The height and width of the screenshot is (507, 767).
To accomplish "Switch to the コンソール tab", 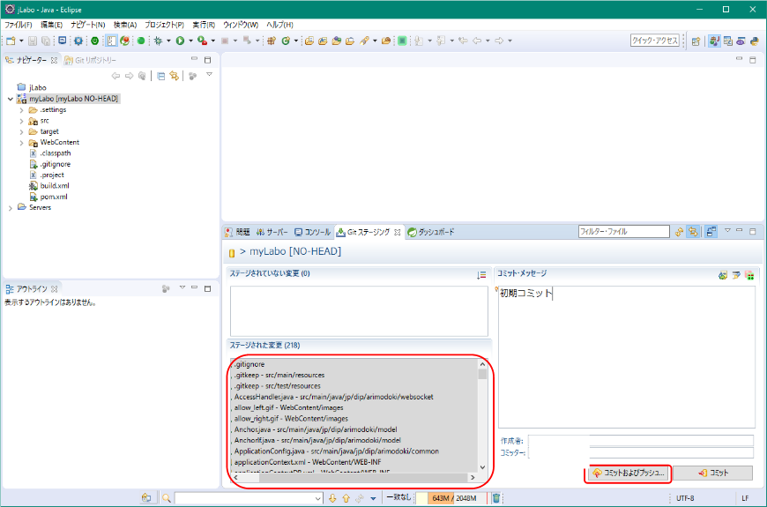I will click(313, 232).
